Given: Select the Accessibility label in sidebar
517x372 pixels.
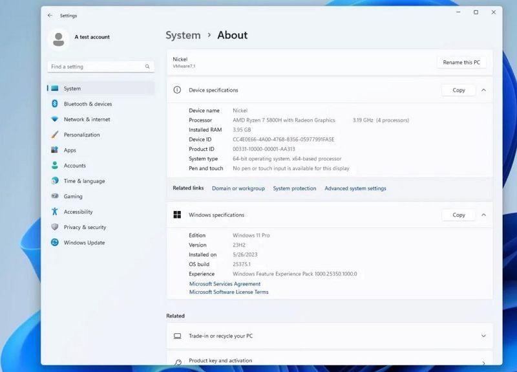Looking at the screenshot, I should (x=78, y=212).
